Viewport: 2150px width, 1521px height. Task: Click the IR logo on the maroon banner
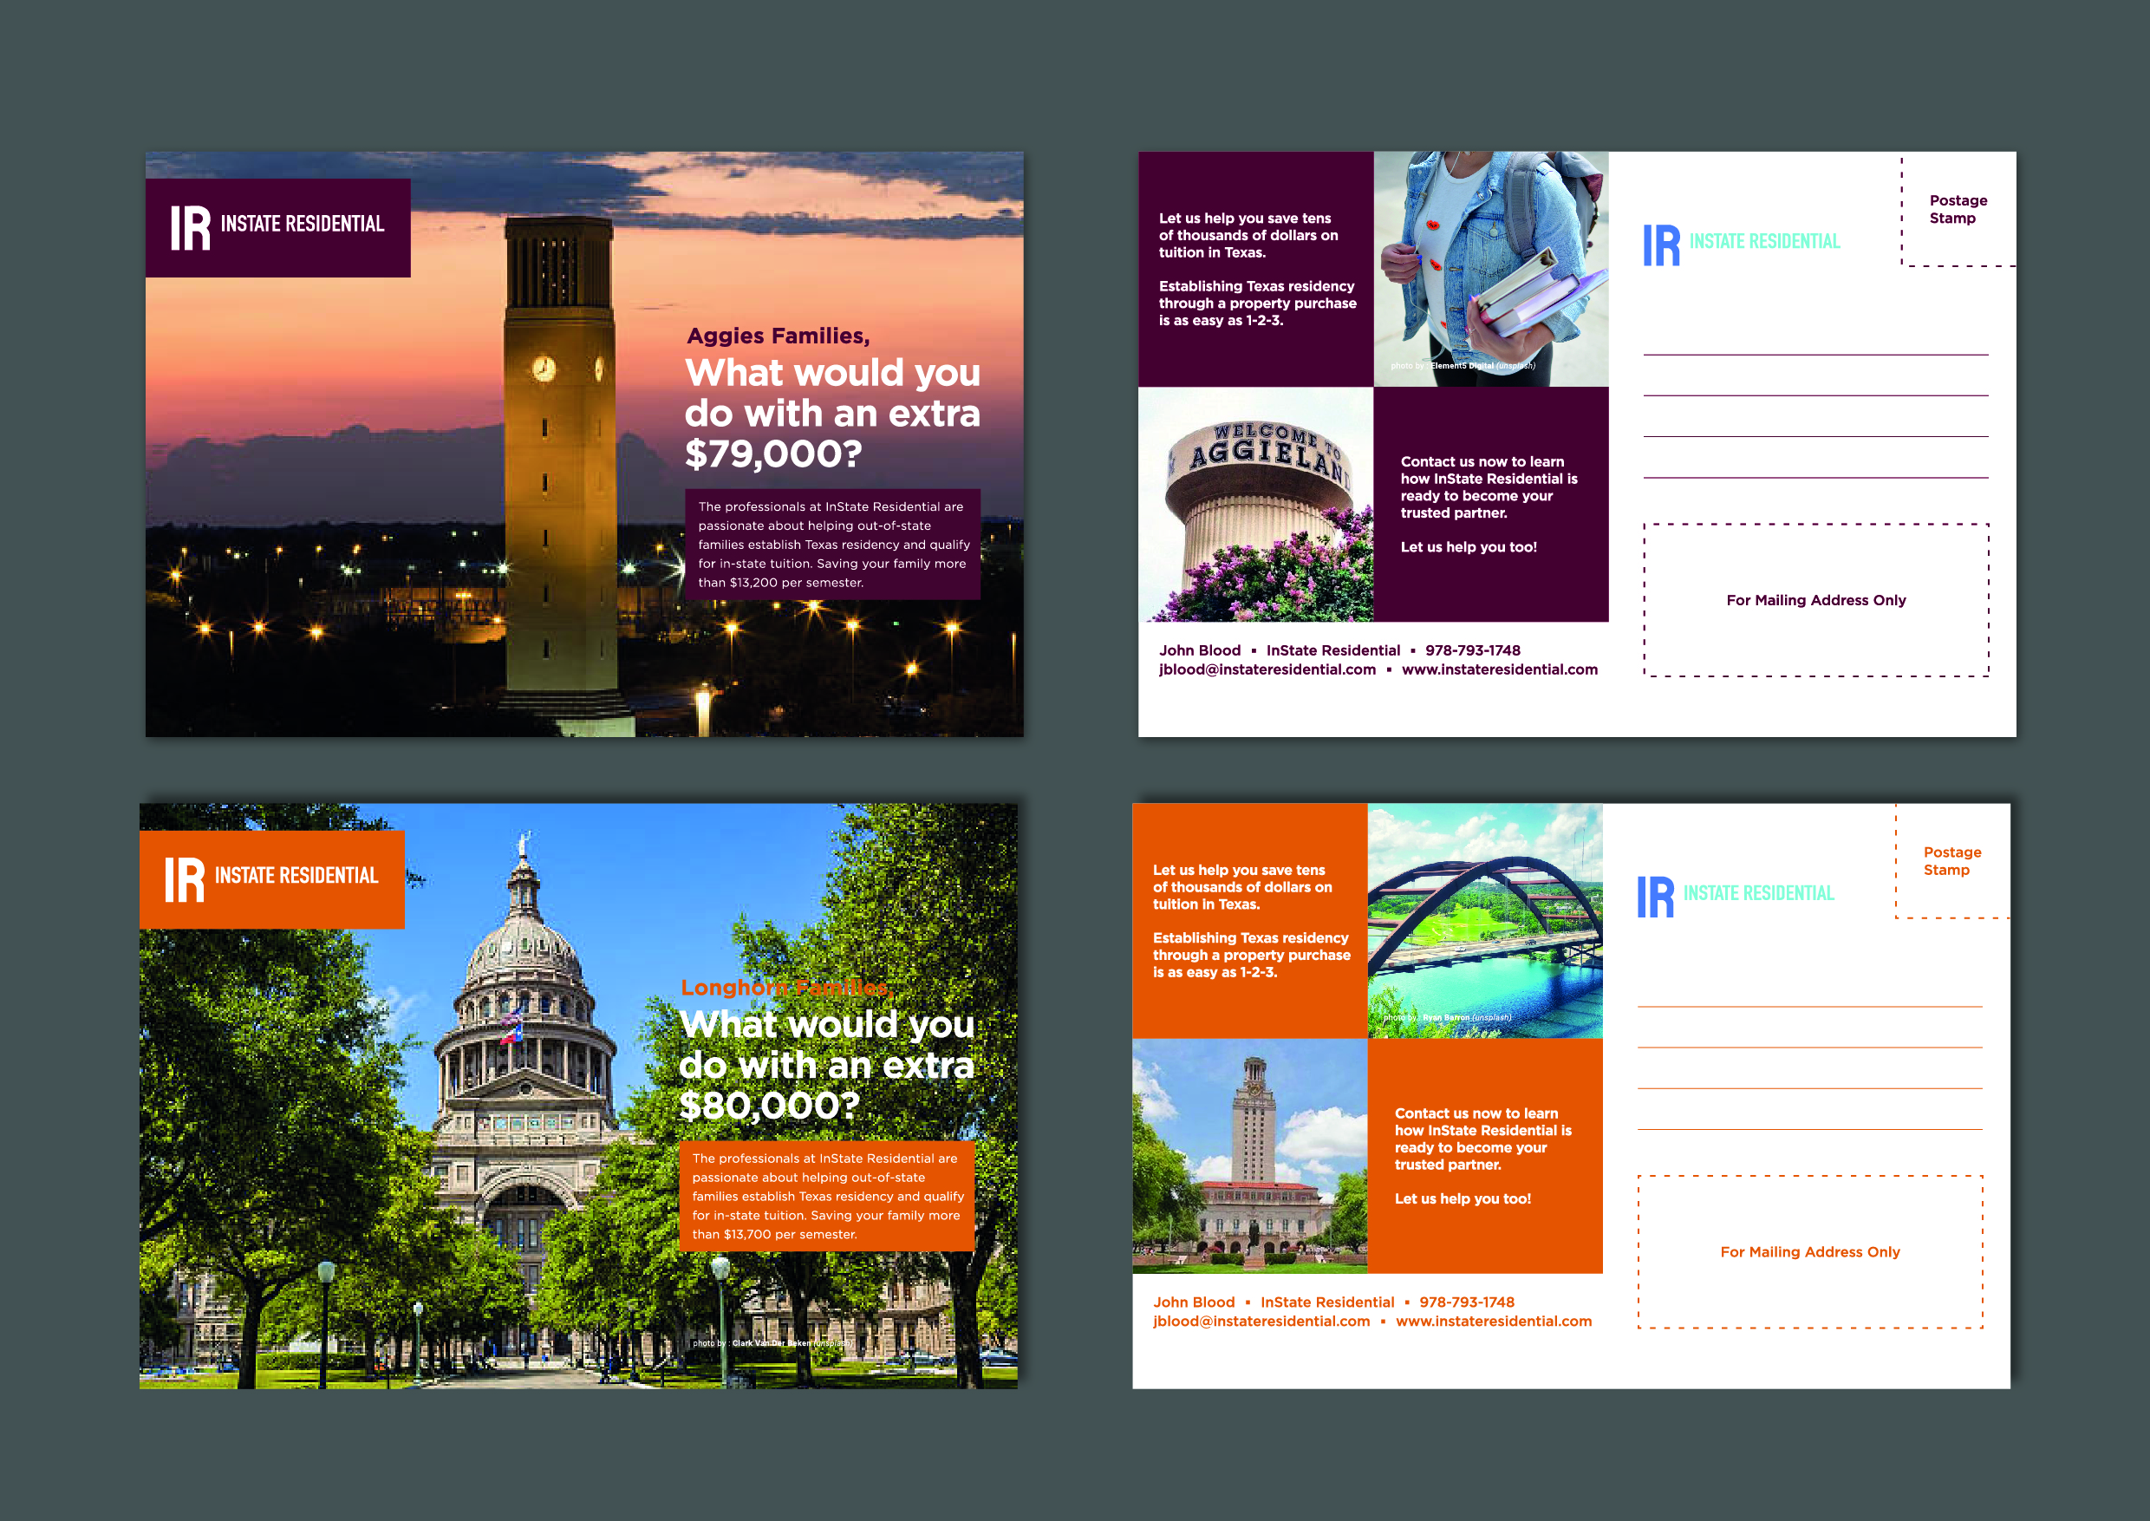click(190, 227)
